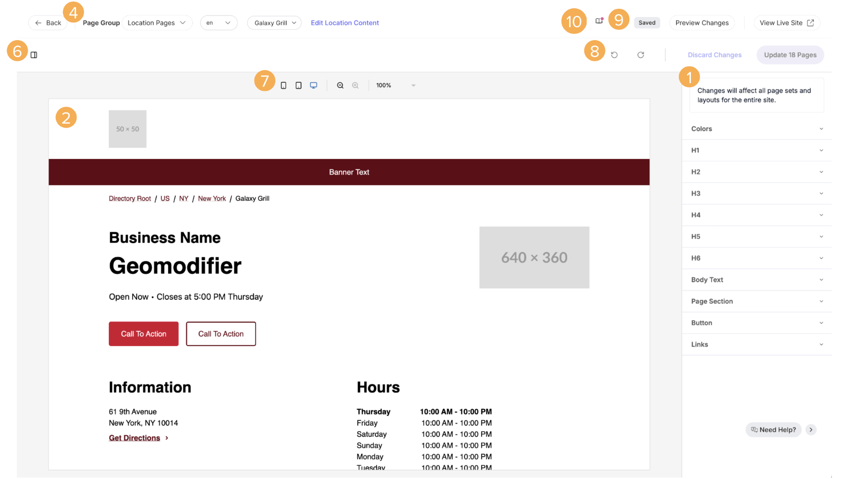
Task: Click the Back button
Action: click(x=48, y=23)
